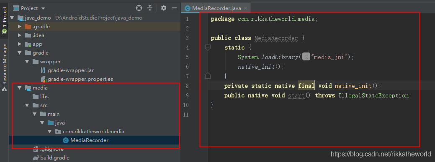Viewport: 435px width, 162px height.
Task: Click the gradle-wrapper.jar archive icon
Action: 43,70
